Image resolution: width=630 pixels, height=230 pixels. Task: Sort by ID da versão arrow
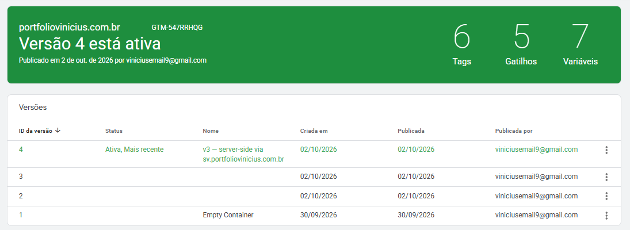pyautogui.click(x=58, y=131)
